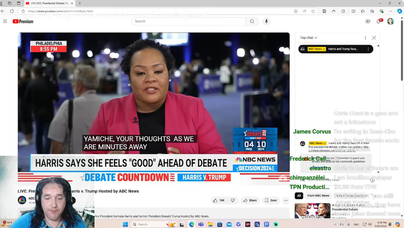Image resolution: width=404 pixels, height=228 pixels.
Task: Reload the current page
Action: pos(12,11)
